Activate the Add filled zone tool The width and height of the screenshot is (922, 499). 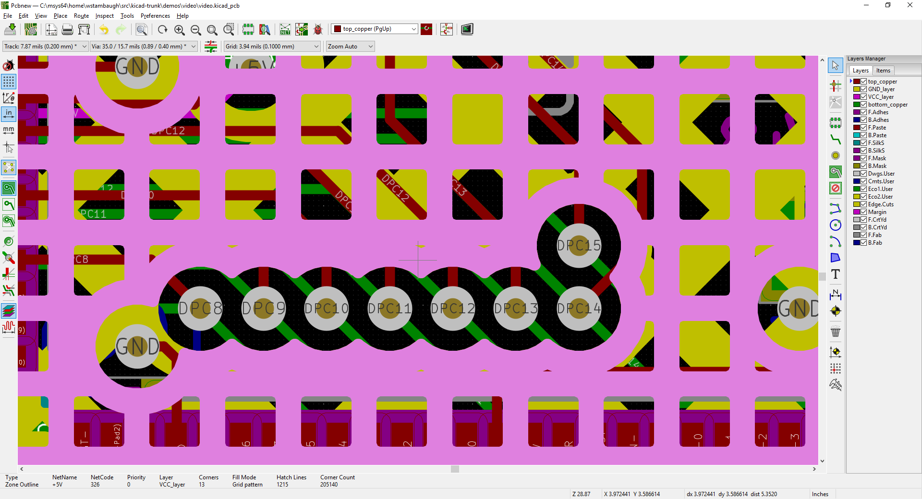tap(836, 172)
